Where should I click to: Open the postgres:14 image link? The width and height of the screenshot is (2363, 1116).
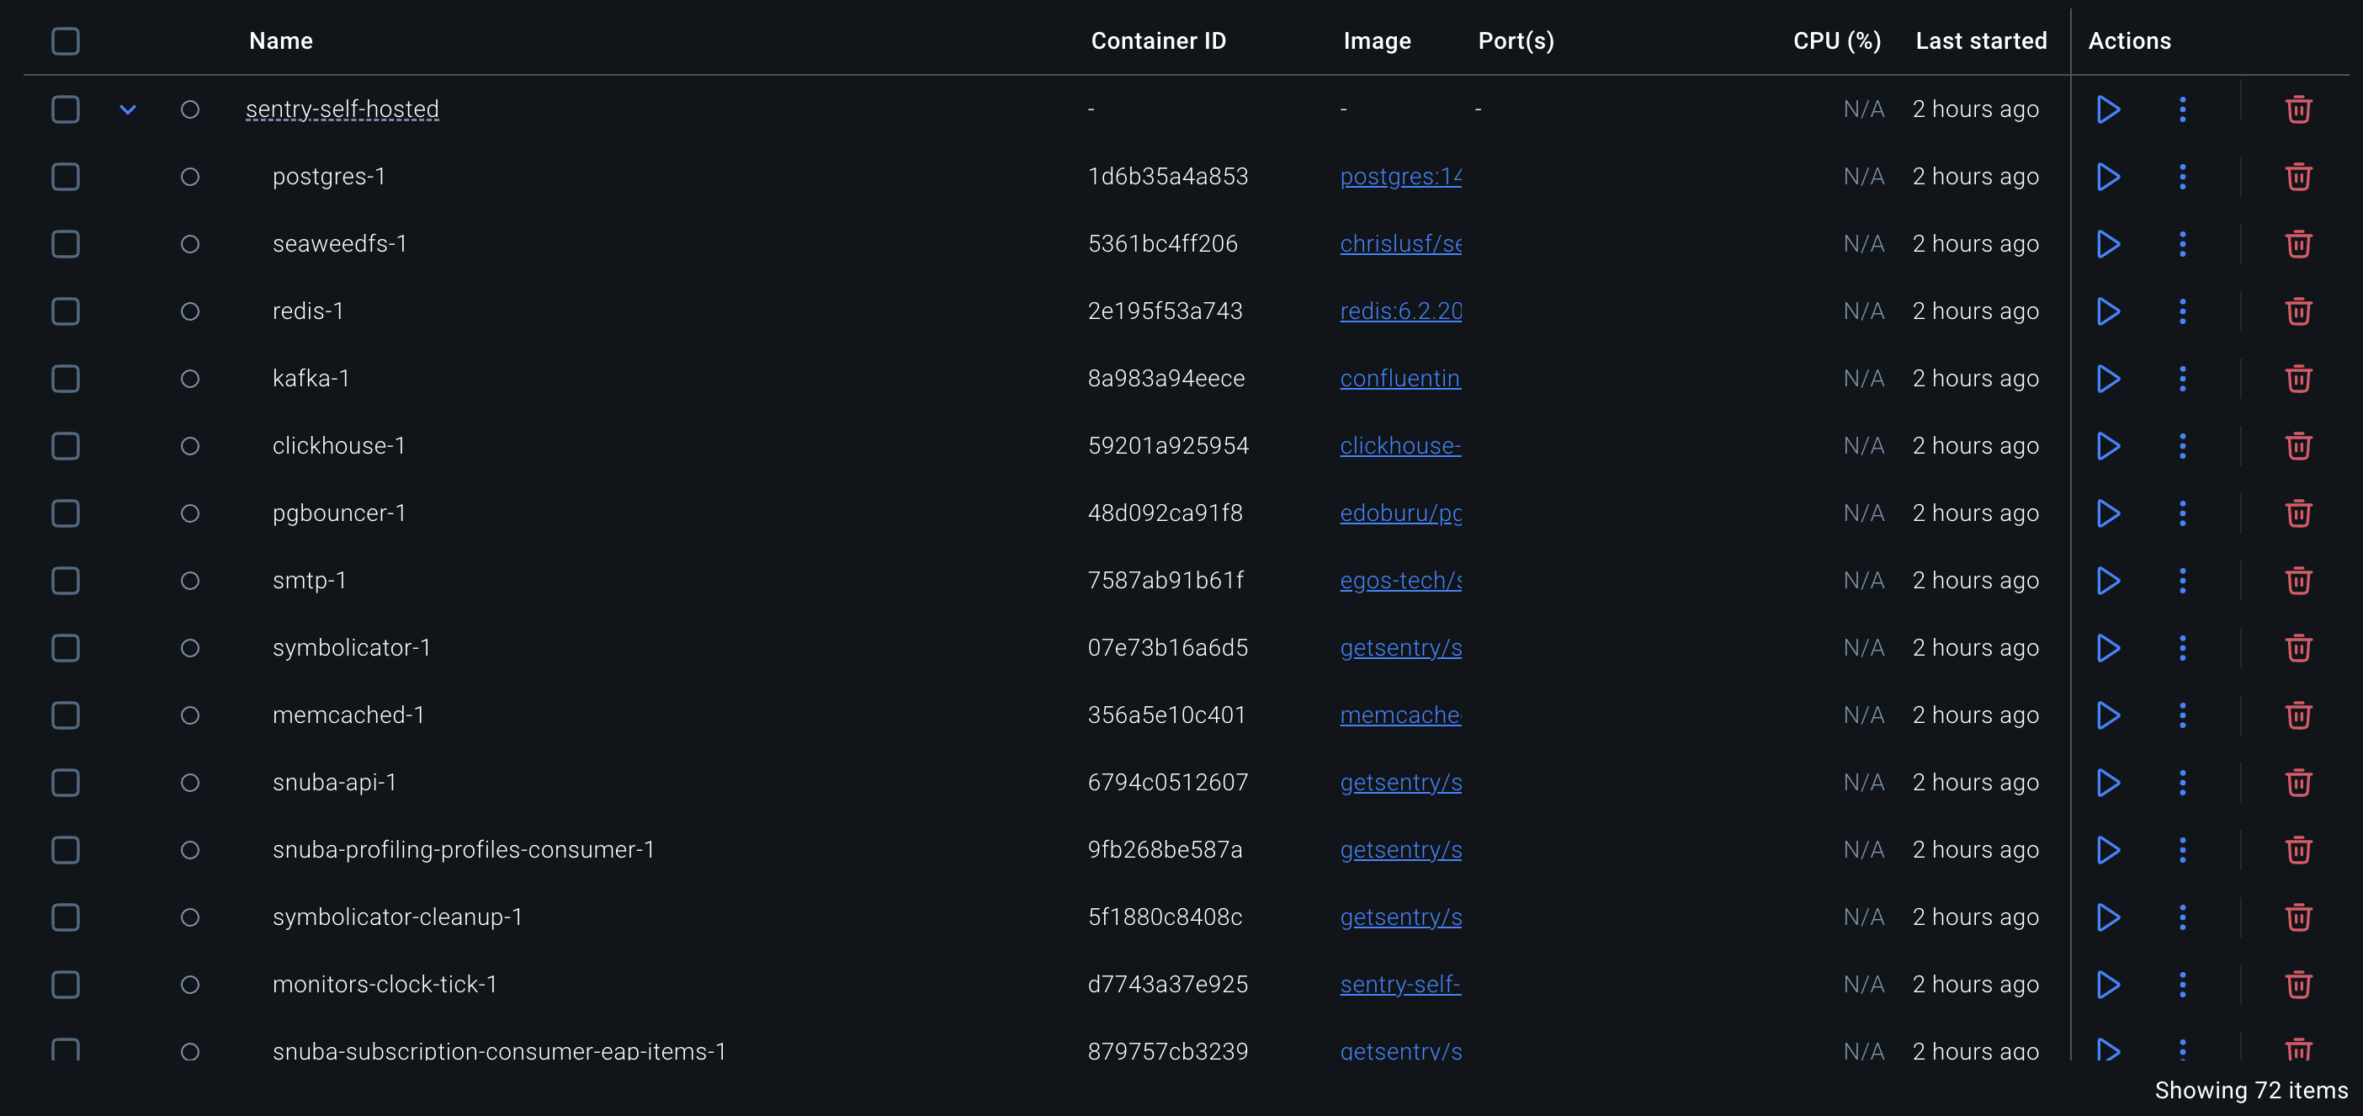click(x=1399, y=176)
